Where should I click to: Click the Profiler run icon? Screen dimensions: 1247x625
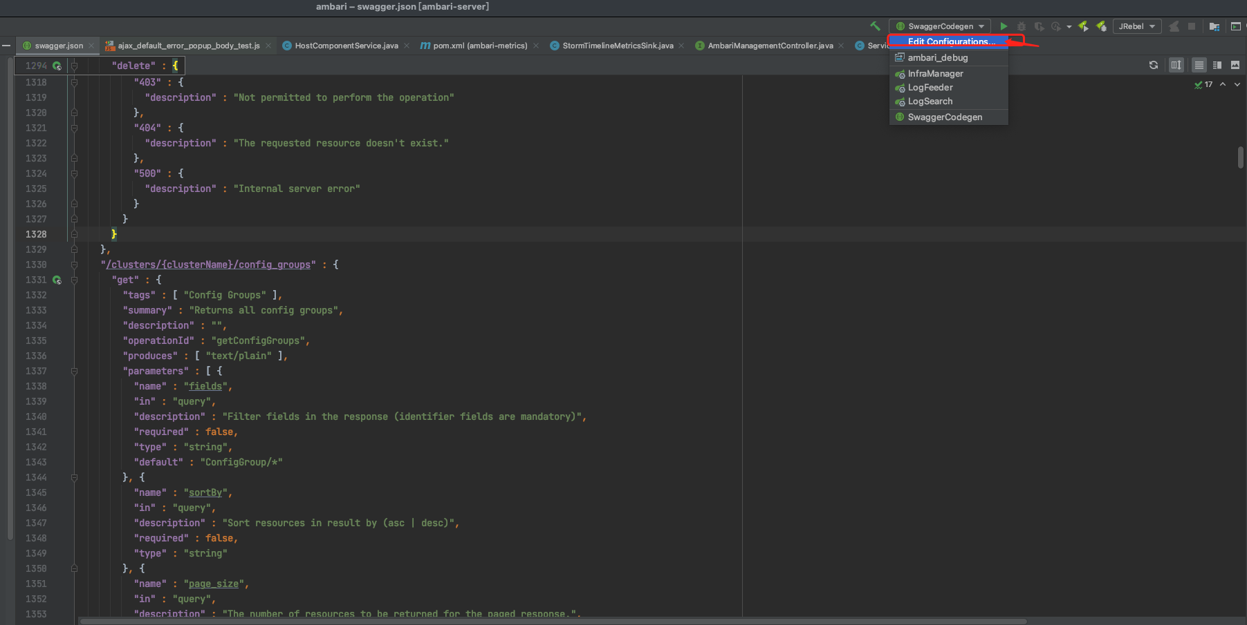1055,26
